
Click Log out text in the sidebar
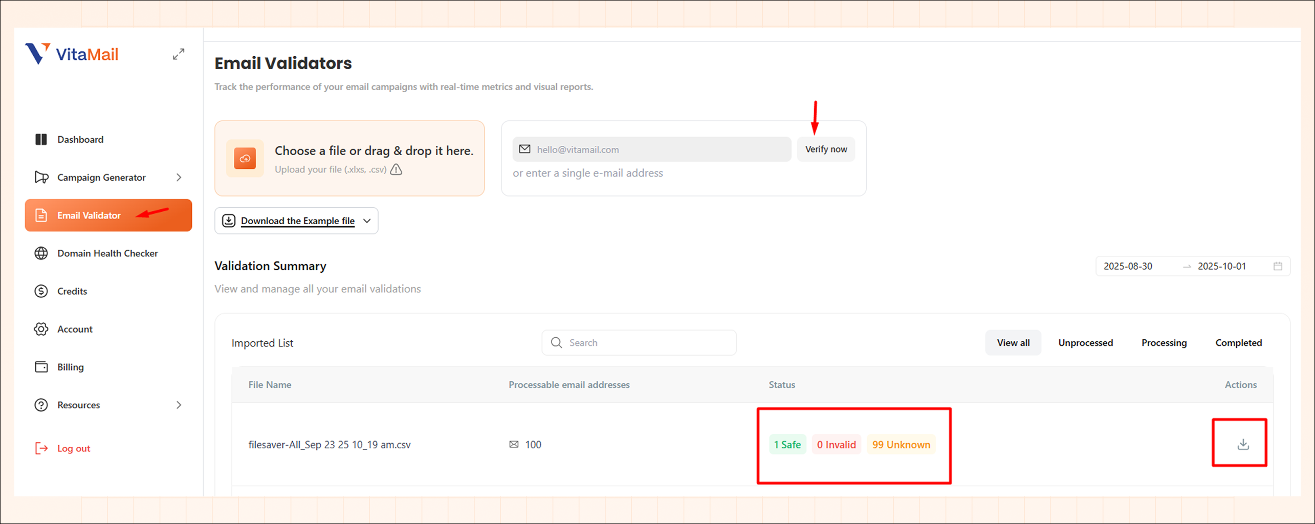click(74, 448)
